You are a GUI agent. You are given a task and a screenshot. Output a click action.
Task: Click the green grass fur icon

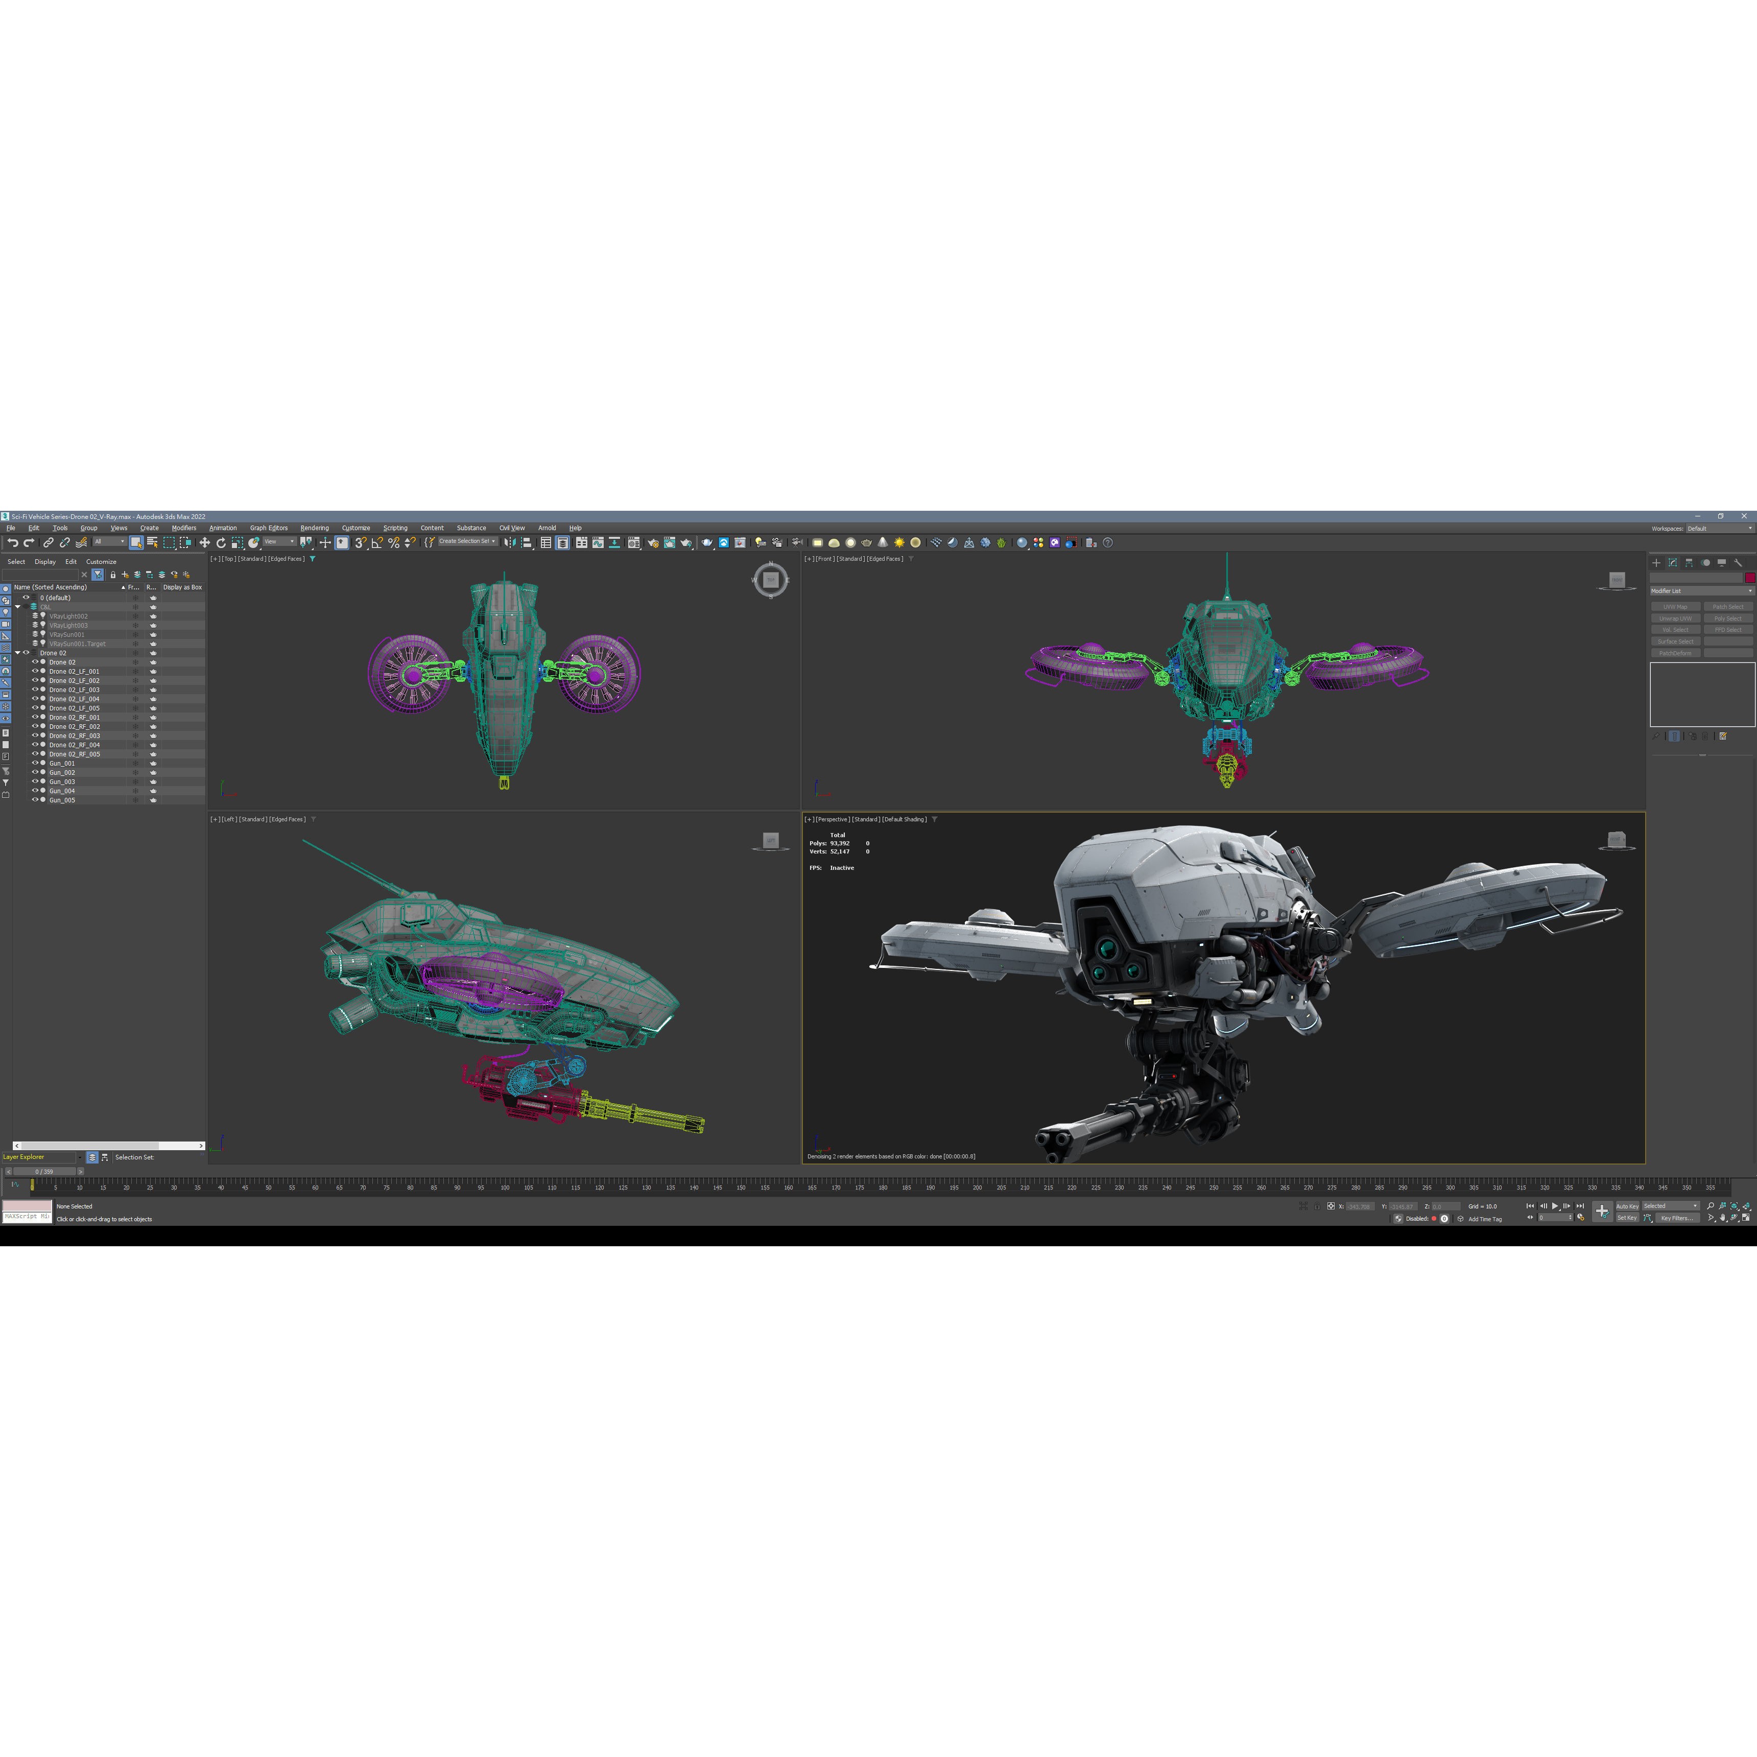pyautogui.click(x=1001, y=543)
